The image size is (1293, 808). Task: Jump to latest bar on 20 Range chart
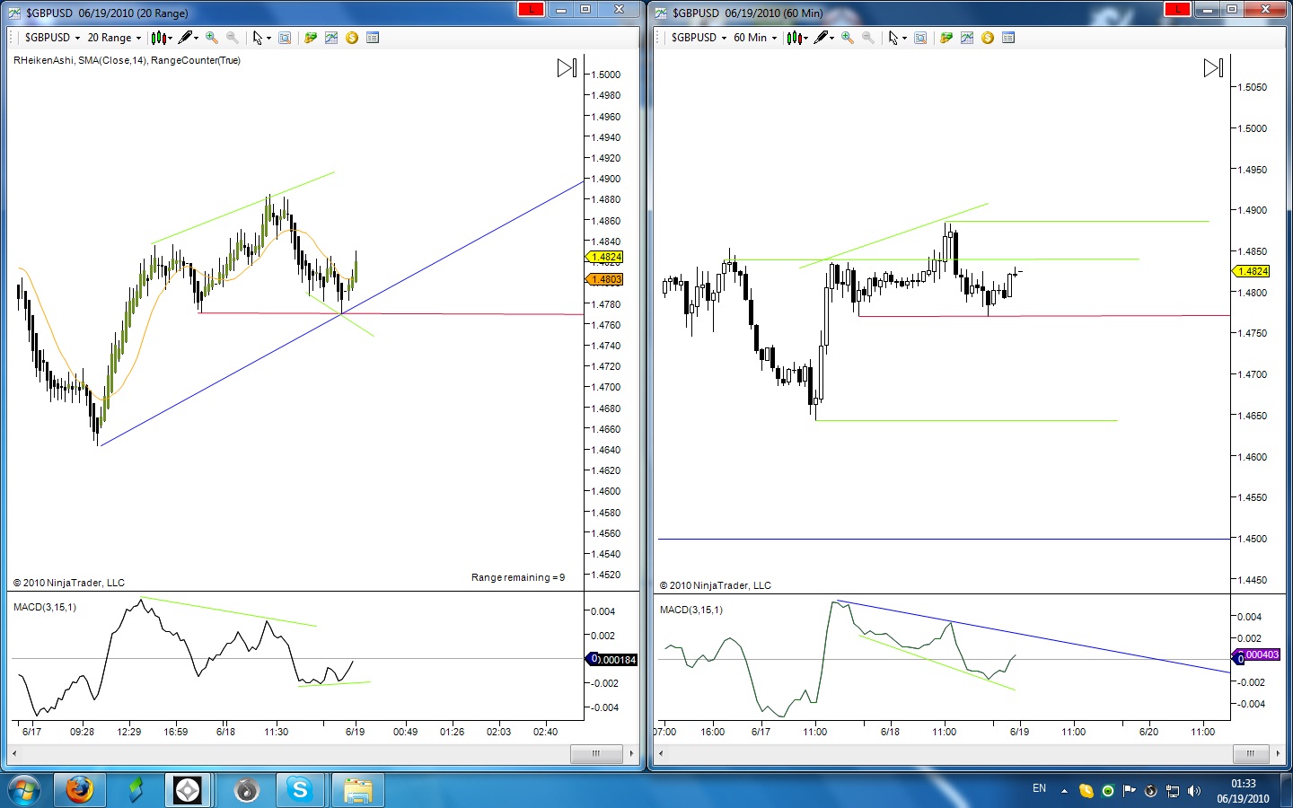[x=567, y=68]
